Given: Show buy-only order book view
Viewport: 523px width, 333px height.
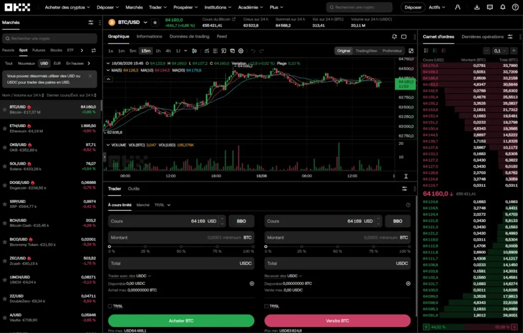Looking at the screenshot, I should coord(435,51).
